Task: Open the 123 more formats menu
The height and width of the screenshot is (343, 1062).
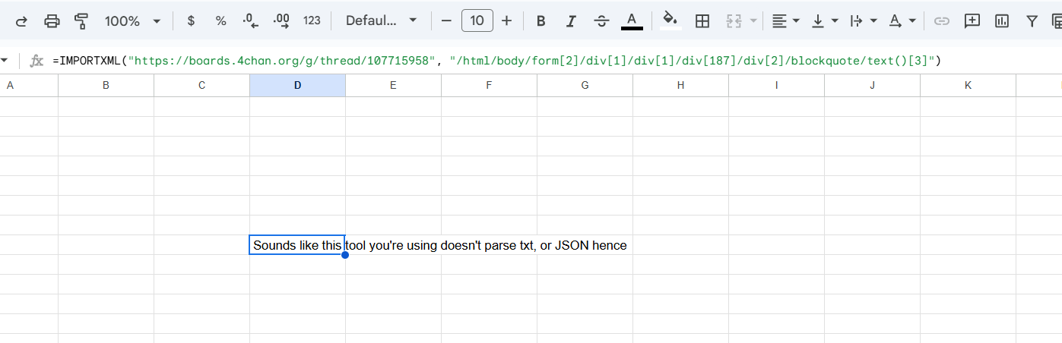Action: 312,20
